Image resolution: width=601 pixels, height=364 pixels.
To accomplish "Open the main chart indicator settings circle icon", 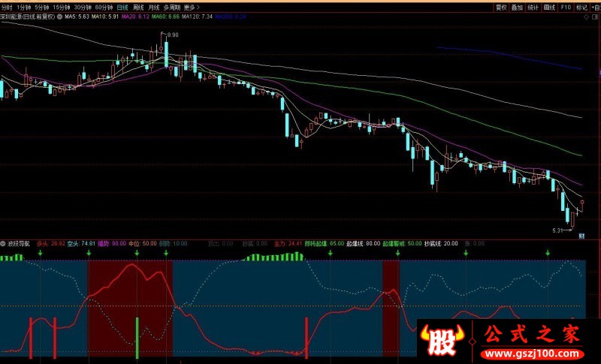I will pos(60,17).
